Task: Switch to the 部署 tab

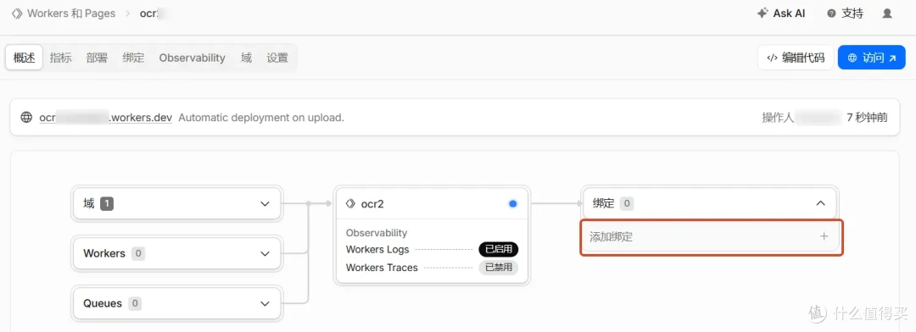Action: [97, 58]
